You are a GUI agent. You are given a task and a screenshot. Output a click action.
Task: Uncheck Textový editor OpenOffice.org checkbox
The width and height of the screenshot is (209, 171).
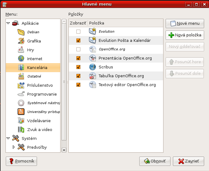pyautogui.click(x=78, y=85)
